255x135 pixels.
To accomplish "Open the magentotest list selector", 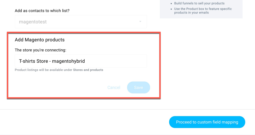I will (81, 22).
